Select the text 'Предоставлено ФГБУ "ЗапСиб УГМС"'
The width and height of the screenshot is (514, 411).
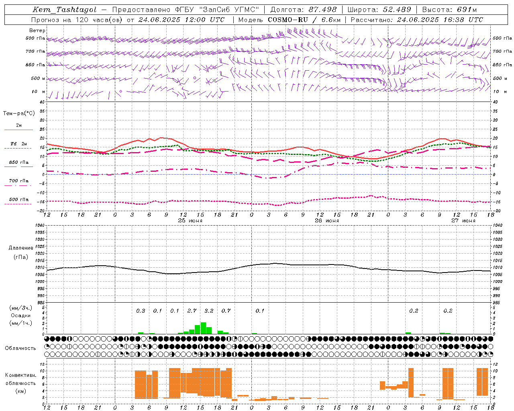[186, 10]
